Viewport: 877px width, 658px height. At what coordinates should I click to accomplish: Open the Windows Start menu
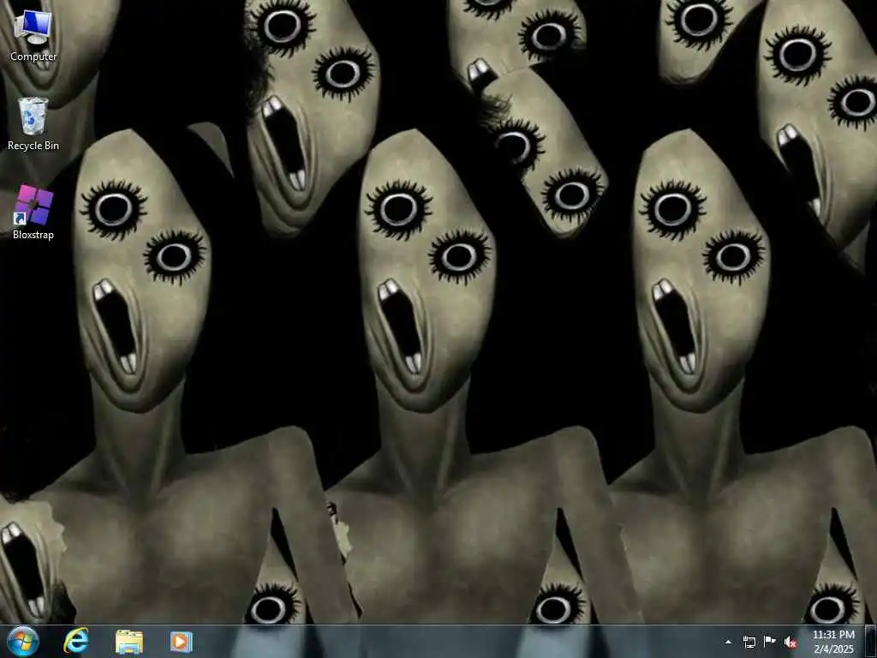click(x=23, y=641)
